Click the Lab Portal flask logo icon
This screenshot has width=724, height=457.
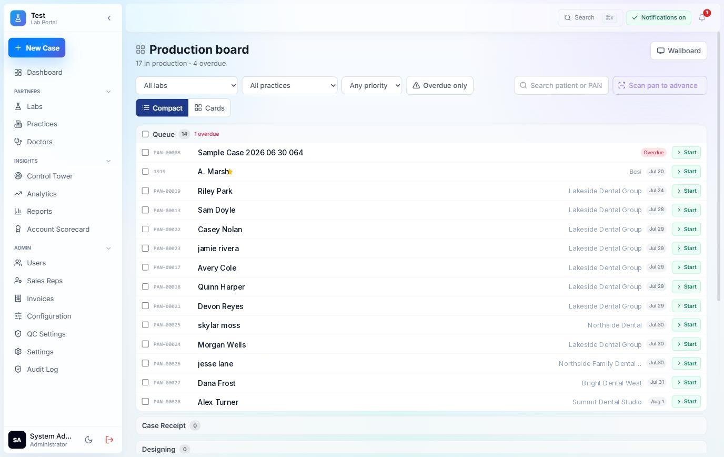(x=18, y=18)
